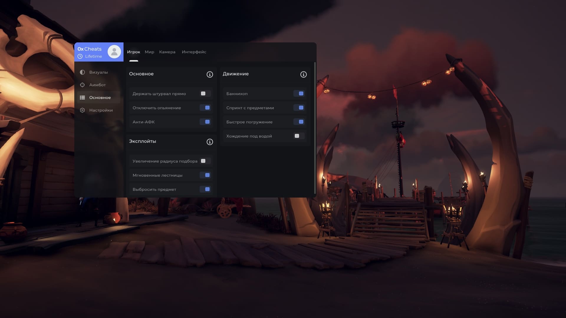Click the Основное list sidebar icon
Screen dimensions: 566x318
(x=82, y=97)
